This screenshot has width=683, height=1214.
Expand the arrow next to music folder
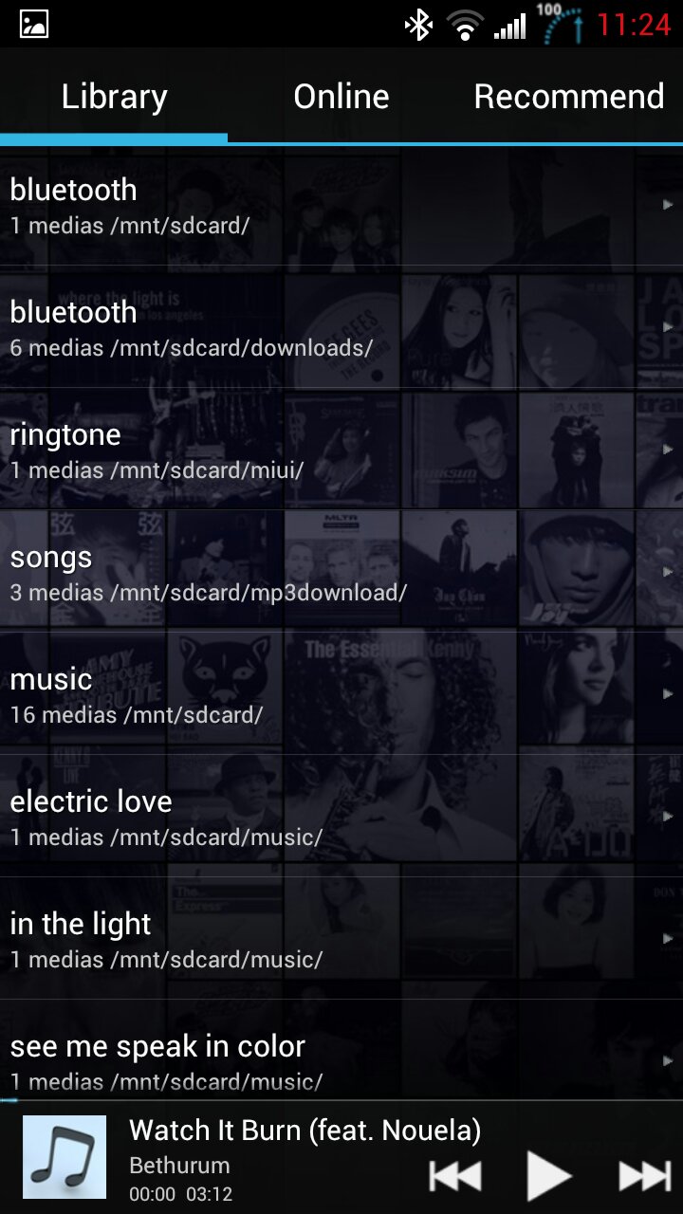pyautogui.click(x=668, y=694)
